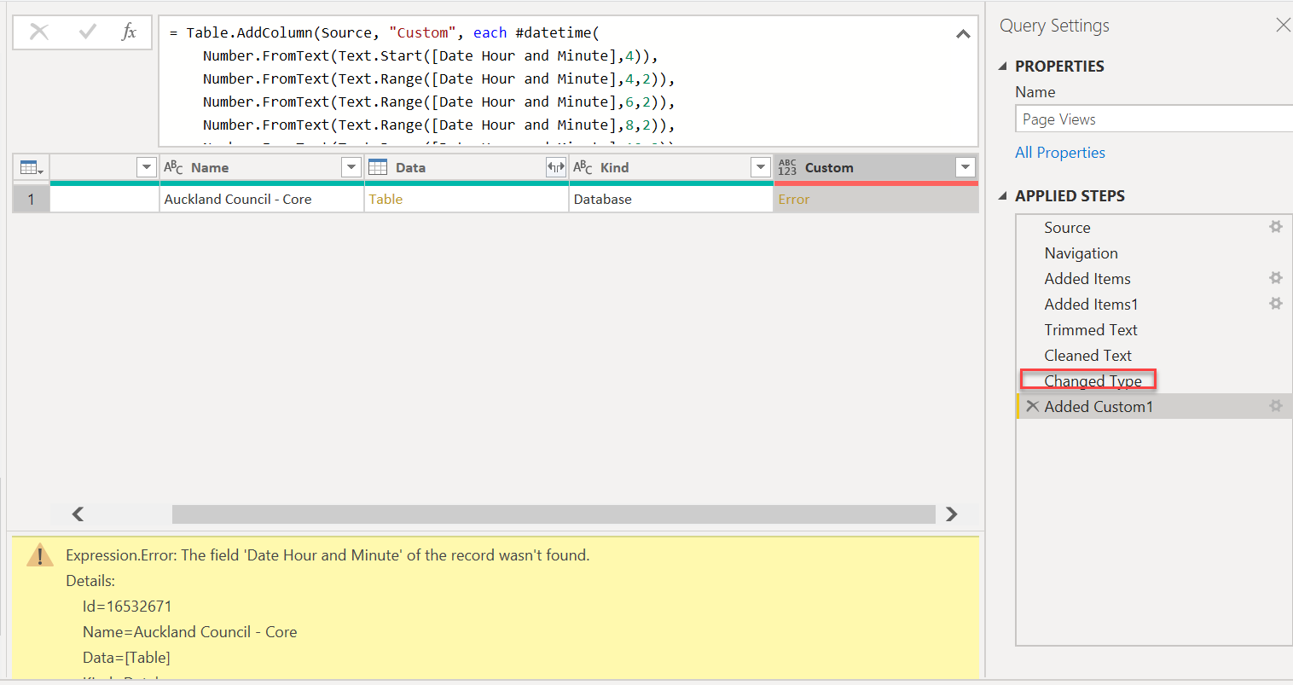The height and width of the screenshot is (685, 1293).
Task: Open settings gear for the Added Items1 step
Action: click(1276, 304)
